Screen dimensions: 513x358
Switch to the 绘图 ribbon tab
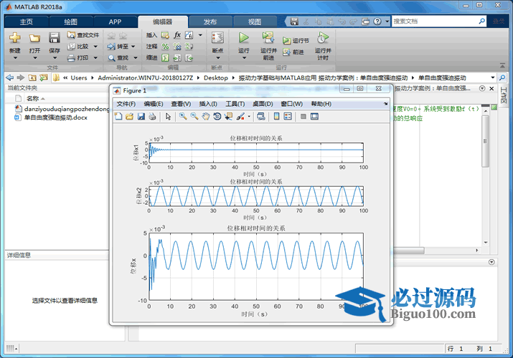point(70,22)
